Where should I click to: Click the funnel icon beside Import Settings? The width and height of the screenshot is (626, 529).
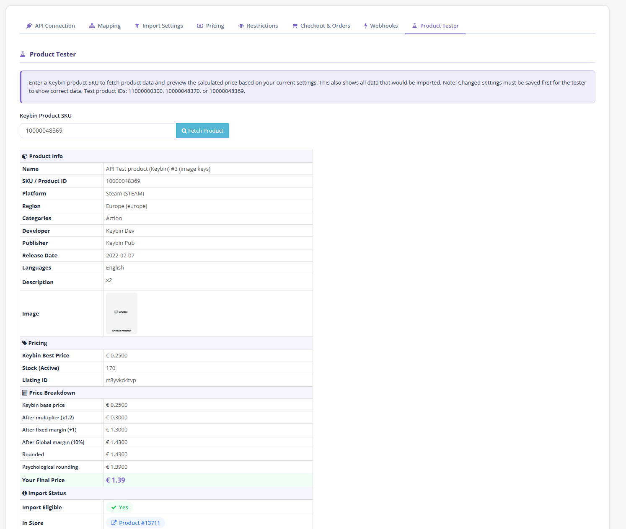click(137, 26)
